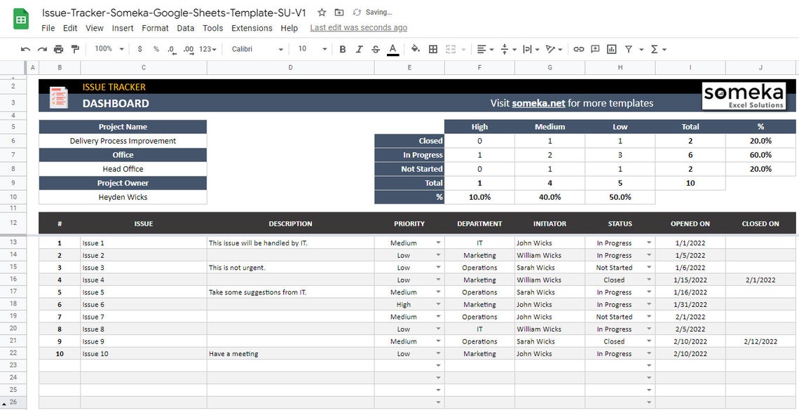Apply bold formatting
This screenshot has height=410, width=799.
342,49
